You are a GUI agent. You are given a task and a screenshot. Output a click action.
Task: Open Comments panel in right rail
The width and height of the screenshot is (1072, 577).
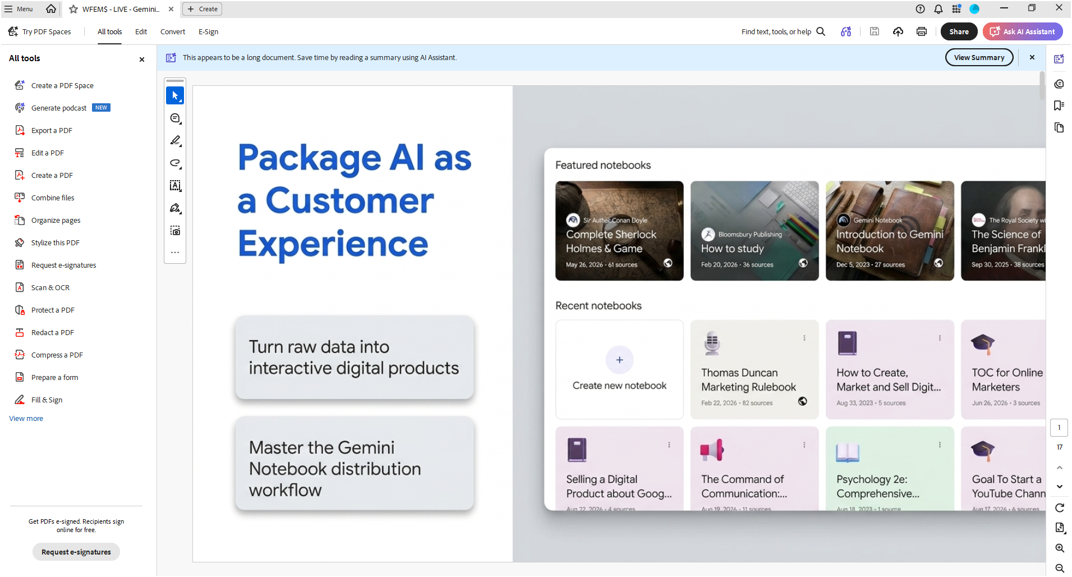(x=1059, y=84)
